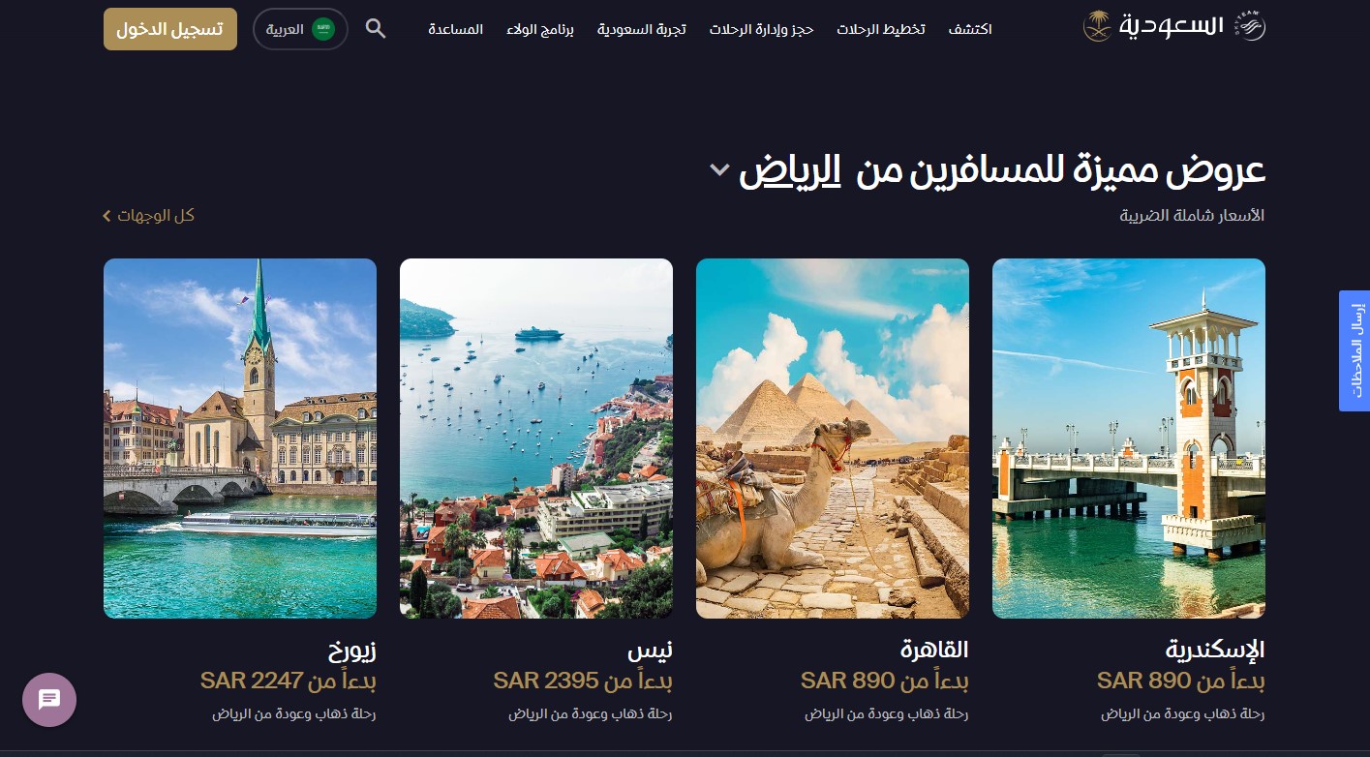The width and height of the screenshot is (1370, 757).
Task: Open the chat bubble icon
Action: [49, 700]
